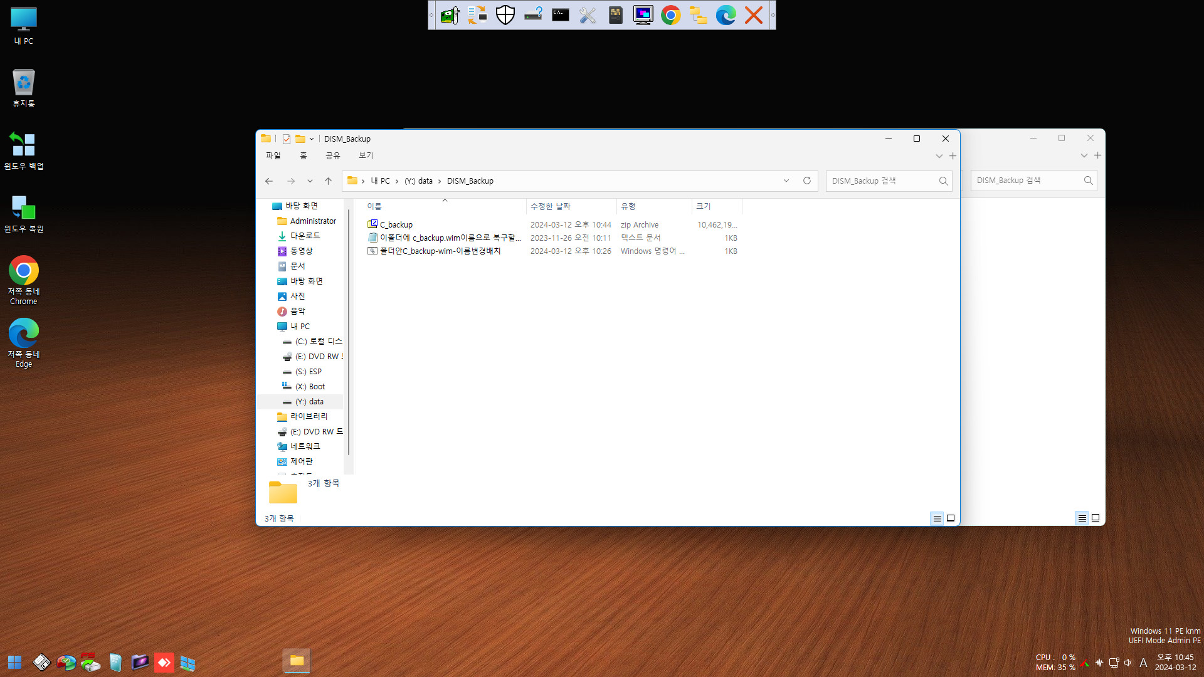Open the 휴지통 recycle bin icon
Image resolution: width=1204 pixels, height=677 pixels.
tap(24, 88)
